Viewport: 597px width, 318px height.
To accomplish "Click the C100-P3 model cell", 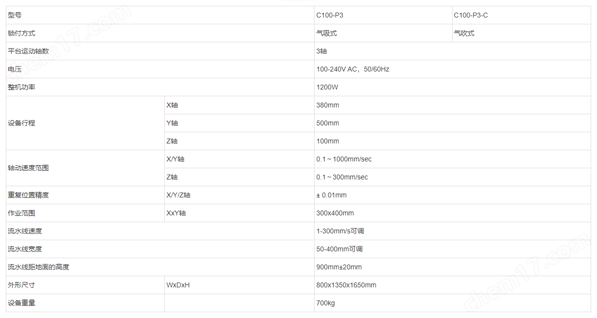I will click(330, 16).
